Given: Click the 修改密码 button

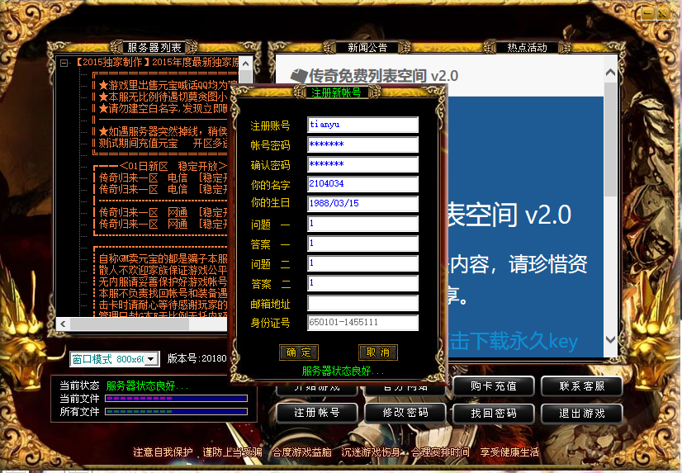Looking at the screenshot, I should point(405,412).
